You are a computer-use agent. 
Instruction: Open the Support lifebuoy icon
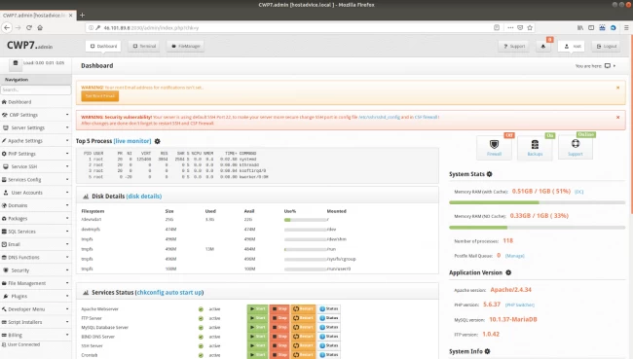(576, 144)
